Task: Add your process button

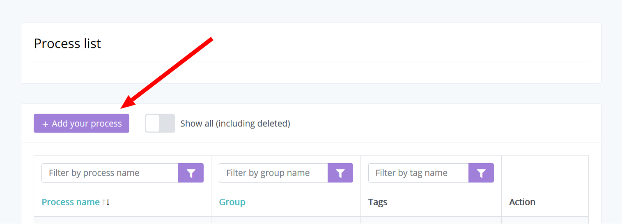Action: pos(81,123)
